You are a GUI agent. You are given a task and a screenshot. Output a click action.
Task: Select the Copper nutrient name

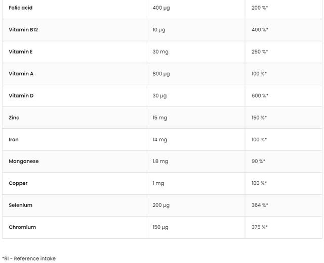18,183
